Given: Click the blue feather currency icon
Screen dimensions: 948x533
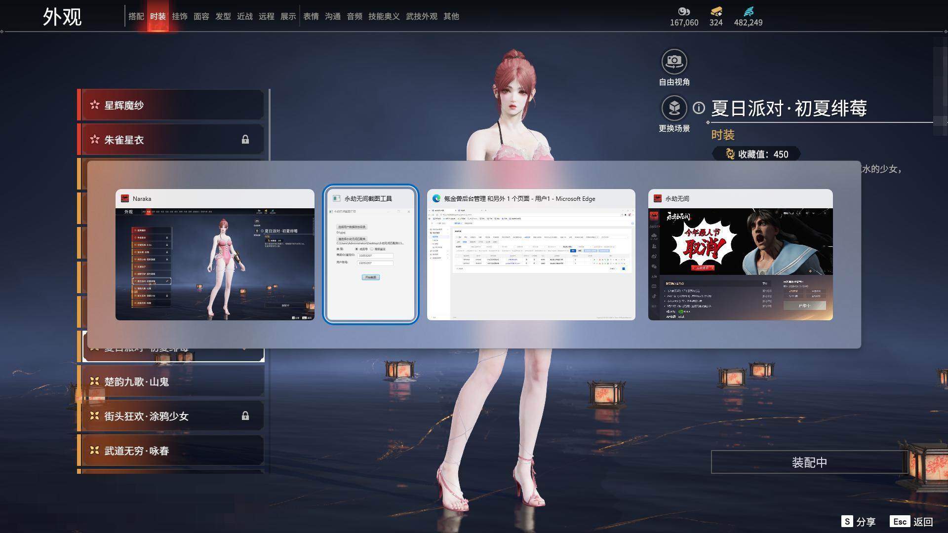Looking at the screenshot, I should pyautogui.click(x=749, y=11).
